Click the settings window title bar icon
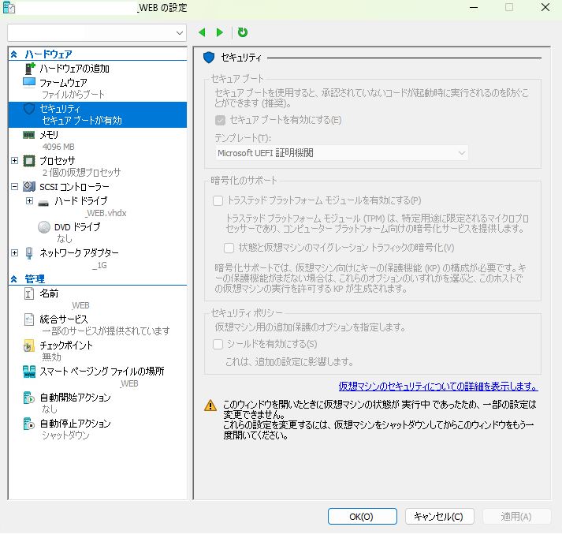 [9, 8]
